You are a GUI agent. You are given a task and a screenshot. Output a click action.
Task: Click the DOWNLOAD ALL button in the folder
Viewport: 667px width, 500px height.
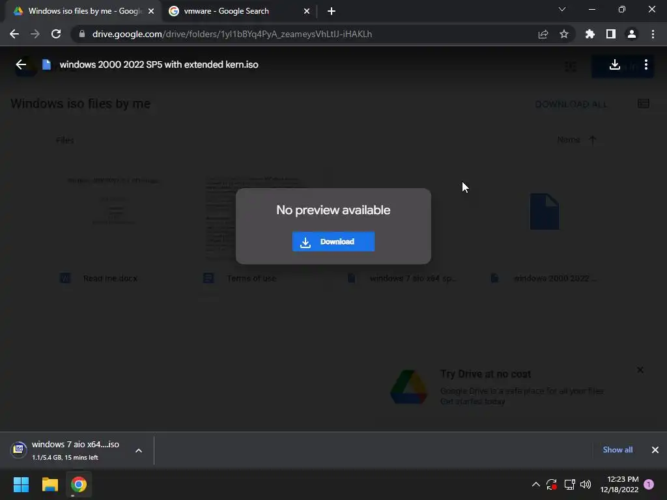pos(571,104)
